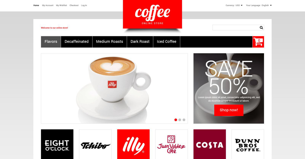
Task: Open the Flavors menu tab
Action: 51,42
